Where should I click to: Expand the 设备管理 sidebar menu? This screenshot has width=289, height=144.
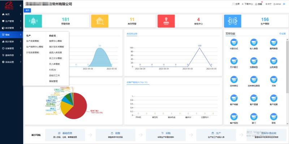point(12,48)
